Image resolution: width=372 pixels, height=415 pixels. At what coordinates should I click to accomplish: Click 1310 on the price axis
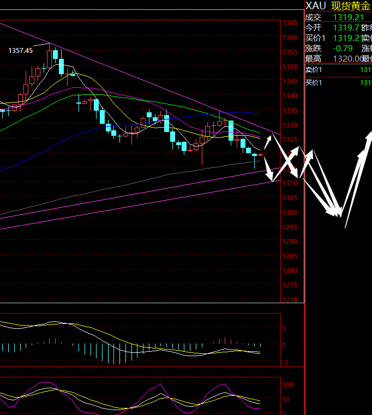pos(290,183)
